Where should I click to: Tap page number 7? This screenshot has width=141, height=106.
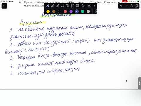click(x=126, y=81)
